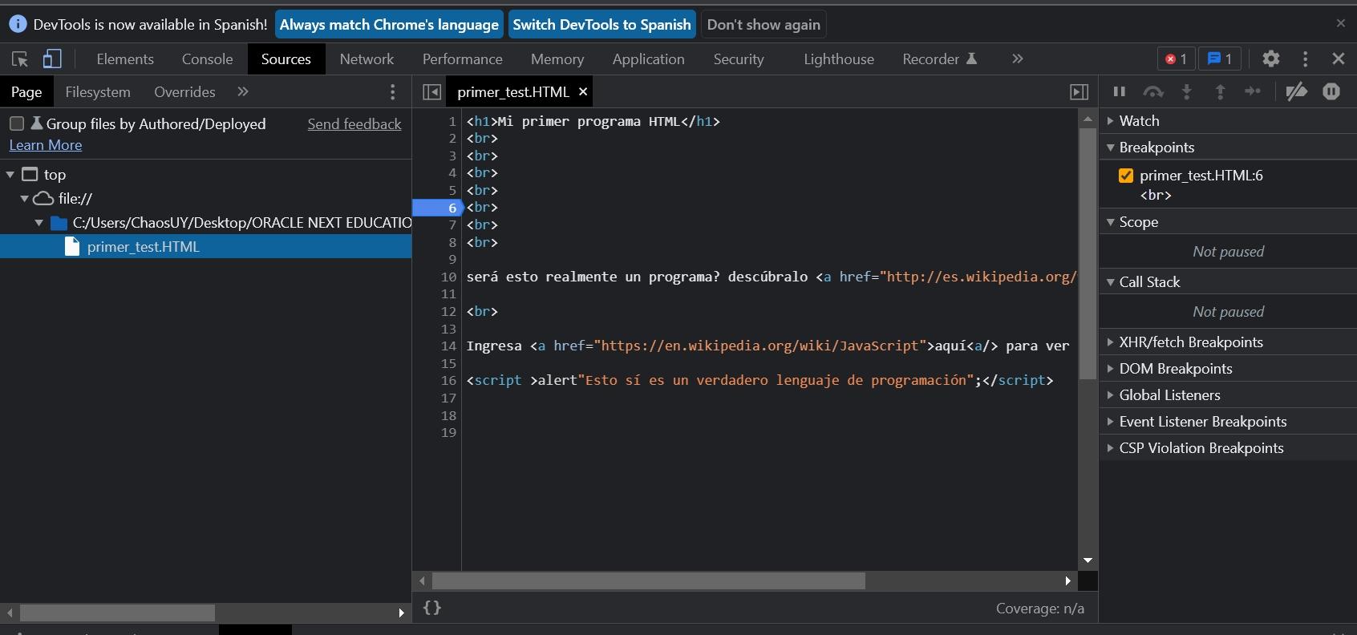Show more navigator tabs chevron
Viewport: 1357px width, 635px height.
pos(243,91)
